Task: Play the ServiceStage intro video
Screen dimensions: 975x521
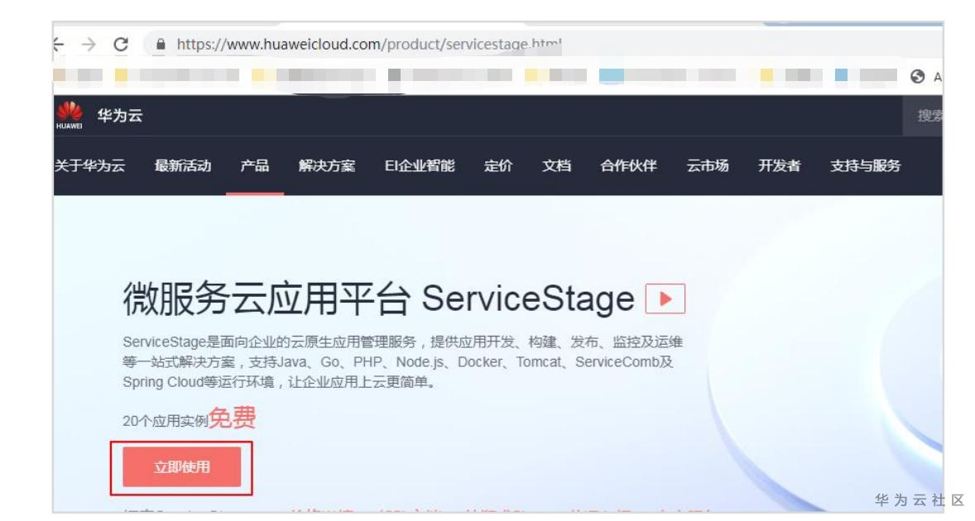Action: 665,299
